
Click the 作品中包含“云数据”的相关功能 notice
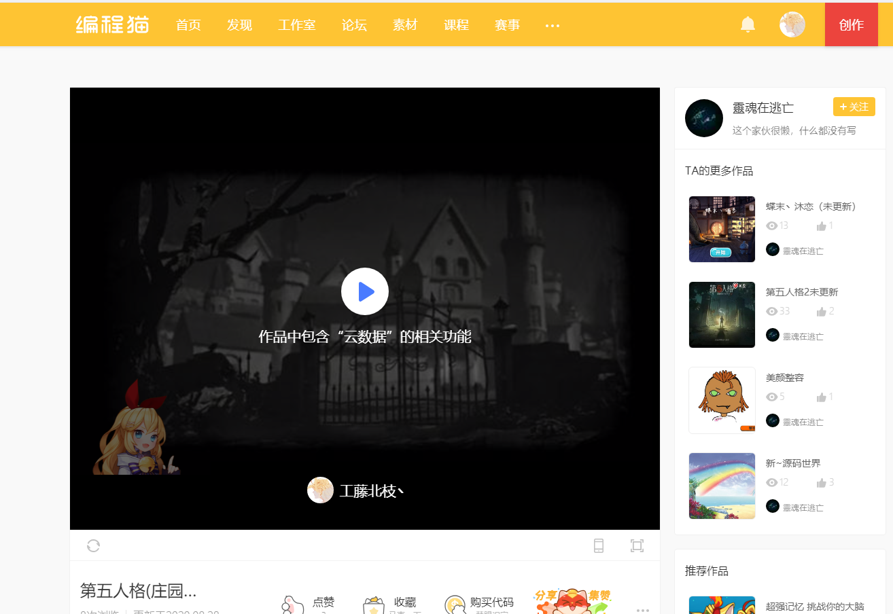pos(365,336)
